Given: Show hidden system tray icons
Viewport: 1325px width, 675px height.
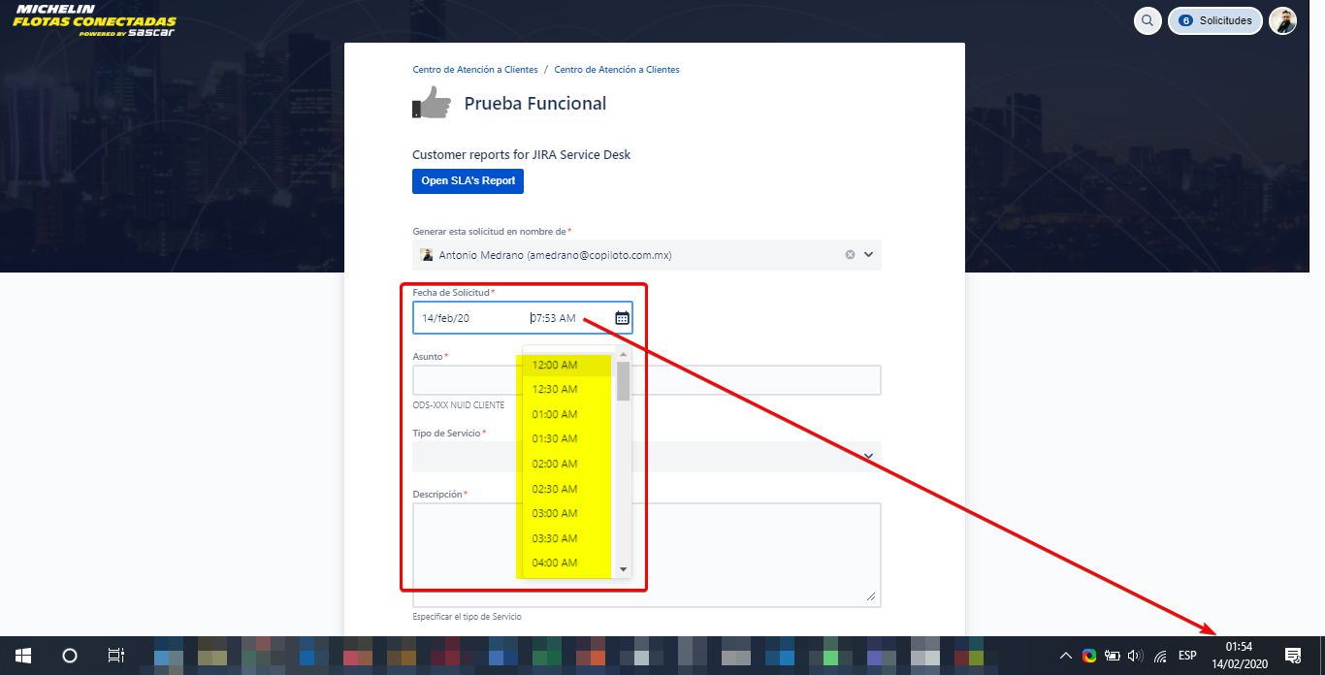Looking at the screenshot, I should coord(1065,656).
